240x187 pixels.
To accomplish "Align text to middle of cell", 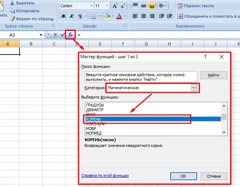I will point(143,6).
